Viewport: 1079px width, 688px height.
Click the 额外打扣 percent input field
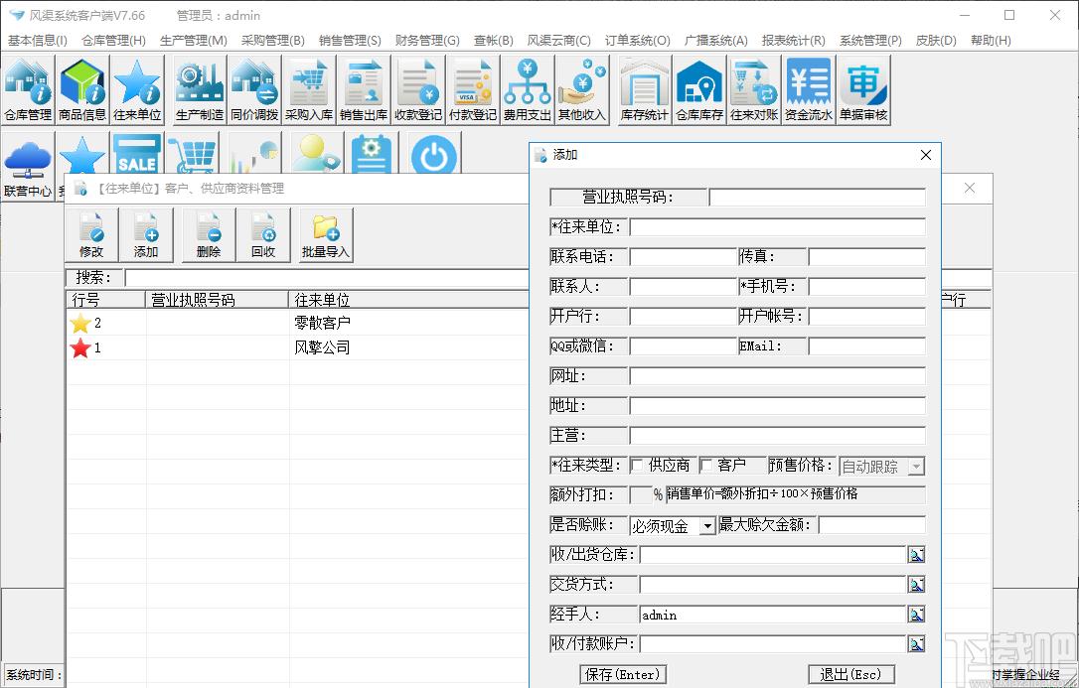tap(641, 494)
